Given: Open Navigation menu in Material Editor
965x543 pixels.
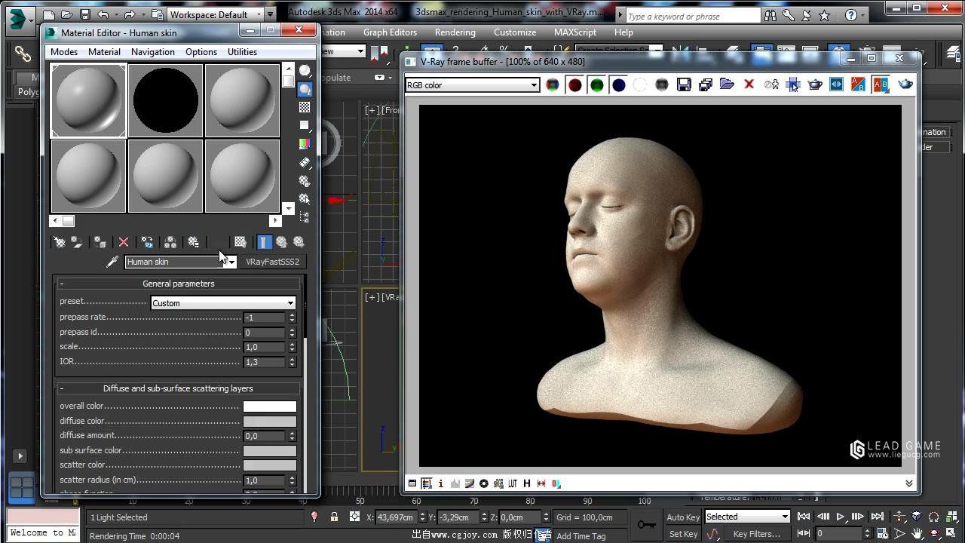Looking at the screenshot, I should [x=153, y=52].
